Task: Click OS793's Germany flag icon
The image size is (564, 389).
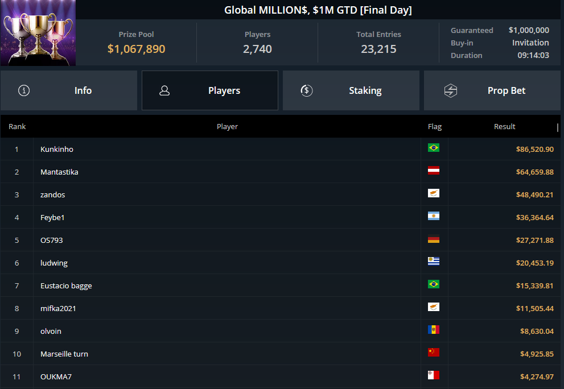Action: (x=434, y=239)
